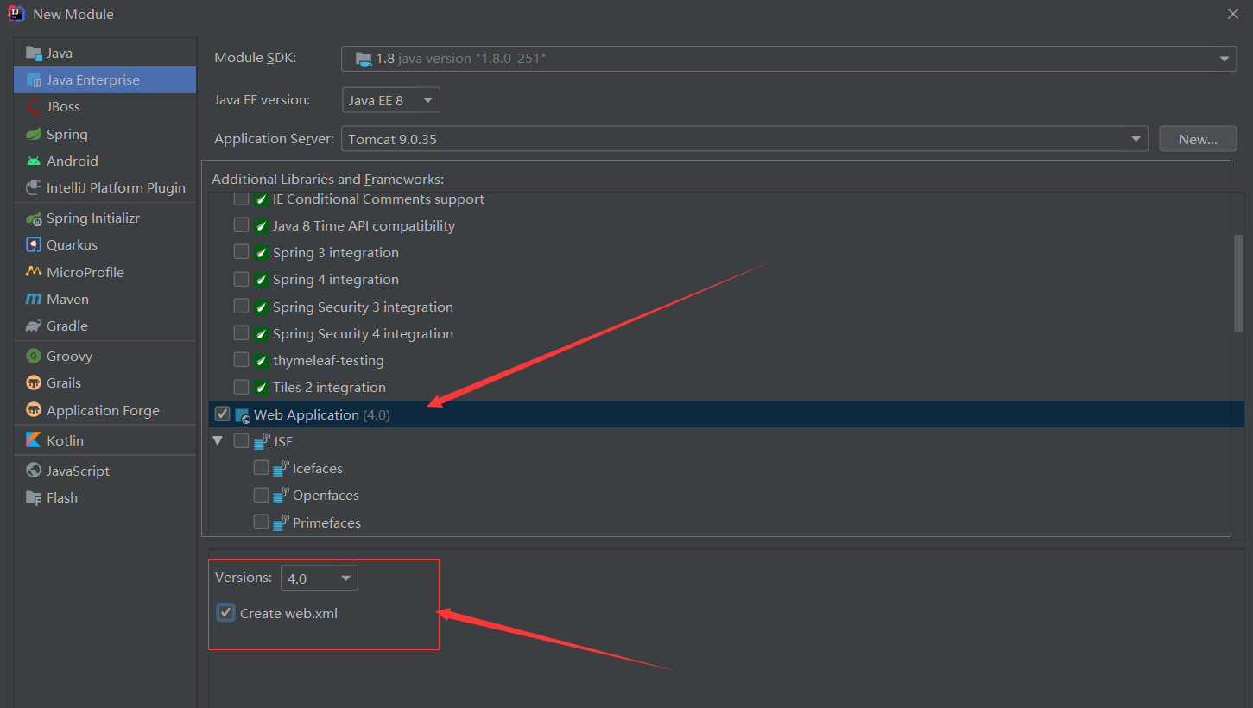Screen dimensions: 1253x708
Task: Check the thymeleaf-testing checkbox
Action: [x=241, y=361]
